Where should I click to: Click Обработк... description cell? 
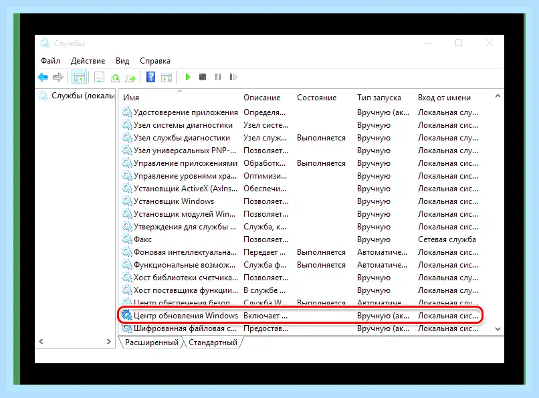264,163
